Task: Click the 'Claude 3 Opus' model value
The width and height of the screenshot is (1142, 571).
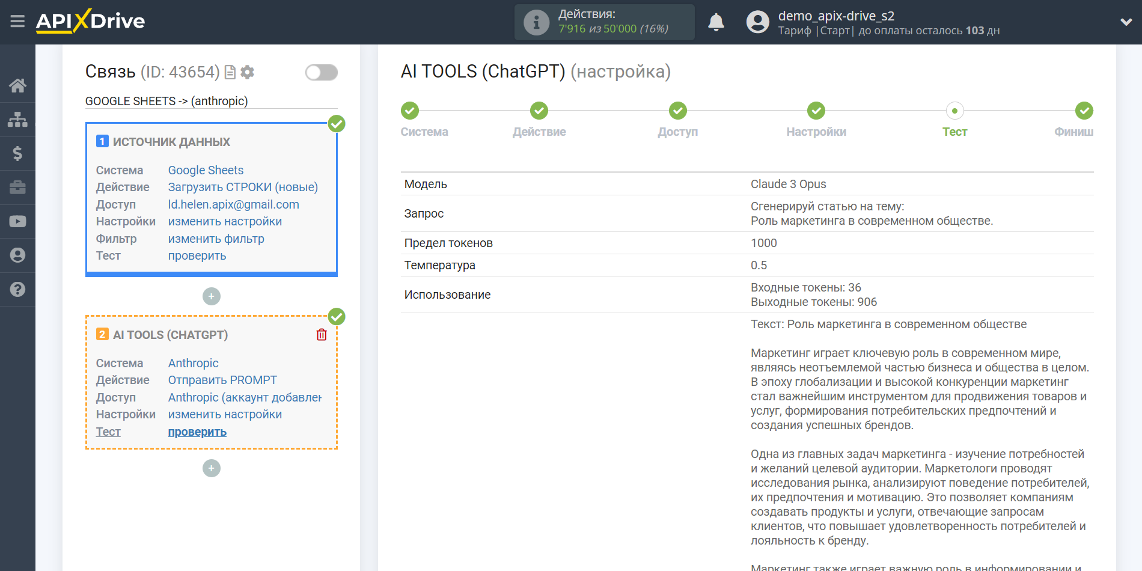Action: (788, 184)
